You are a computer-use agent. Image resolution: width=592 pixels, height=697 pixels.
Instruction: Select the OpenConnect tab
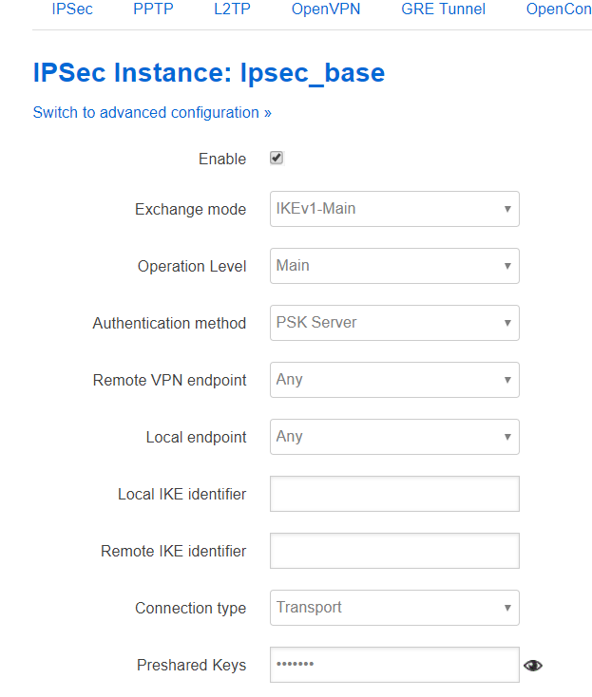(x=559, y=9)
